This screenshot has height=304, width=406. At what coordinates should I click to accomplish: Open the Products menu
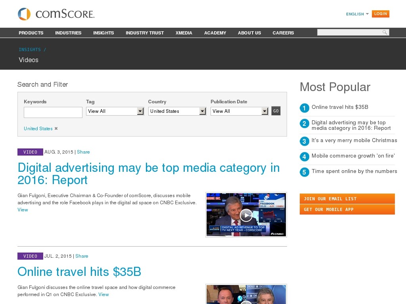tap(31, 33)
